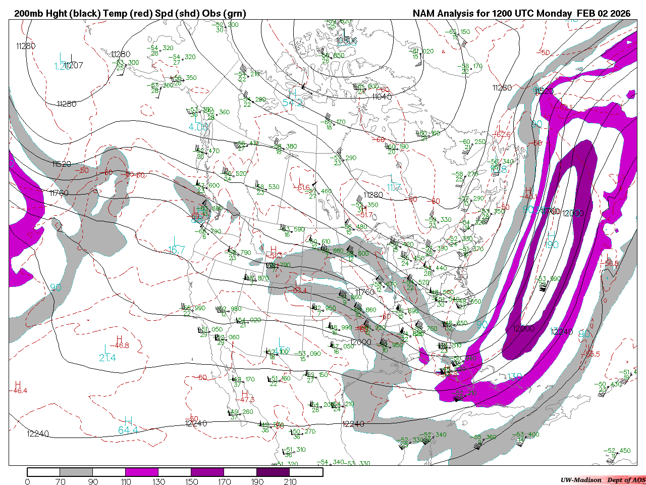Click the red H -46.8 temperature marker
Image resolution: width=646 pixels, height=485 pixels.
tap(121, 343)
